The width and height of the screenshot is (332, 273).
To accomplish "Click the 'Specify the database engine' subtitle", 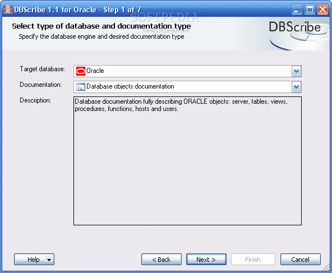I will point(102,36).
